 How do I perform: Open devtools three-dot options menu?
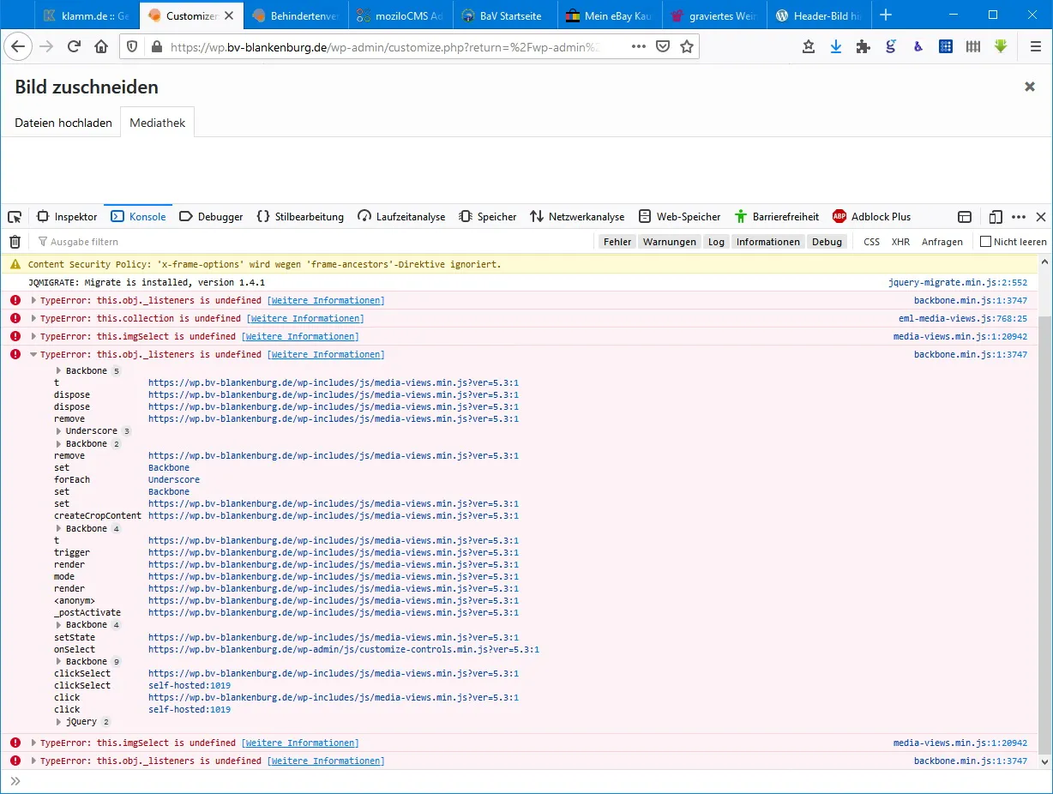[x=1019, y=217]
